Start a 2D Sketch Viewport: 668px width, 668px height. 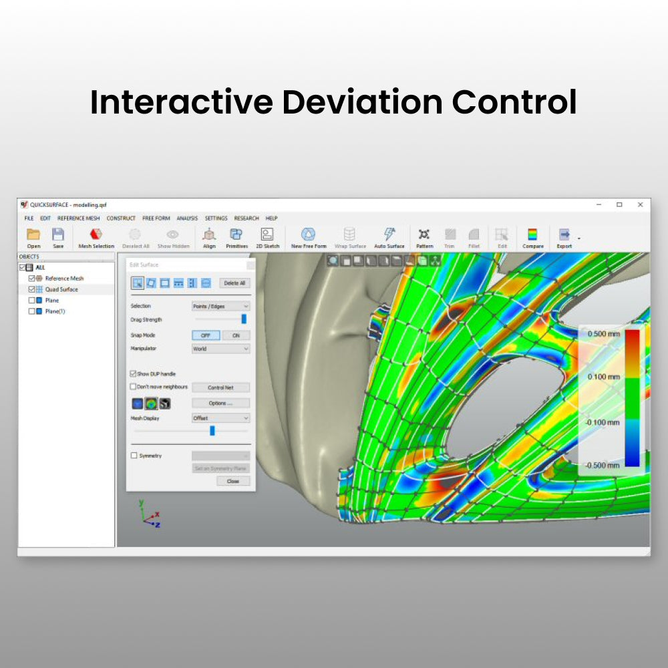(x=267, y=235)
